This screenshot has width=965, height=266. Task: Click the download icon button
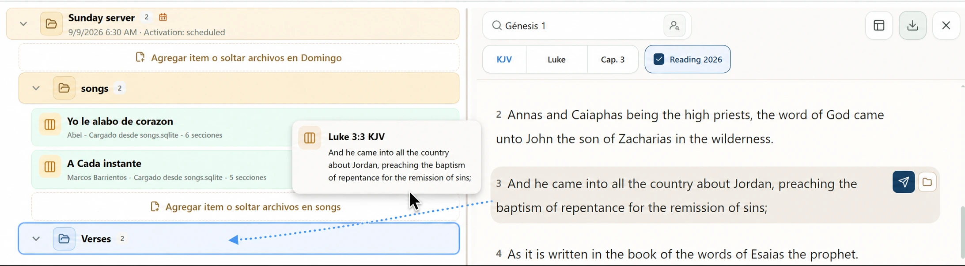(x=912, y=26)
